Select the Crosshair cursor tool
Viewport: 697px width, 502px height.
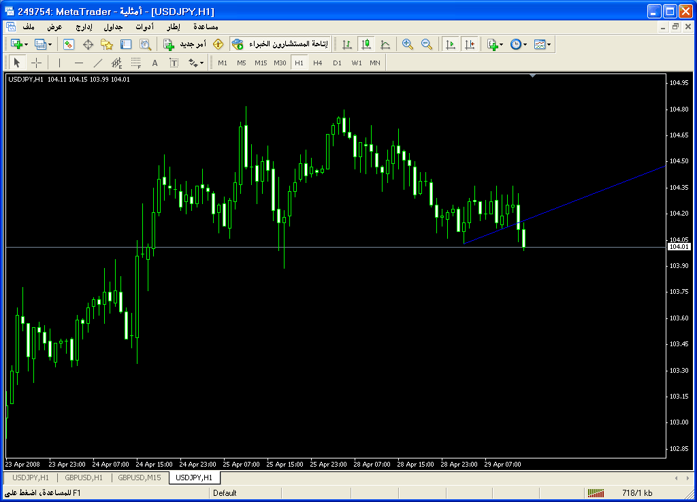click(x=37, y=63)
